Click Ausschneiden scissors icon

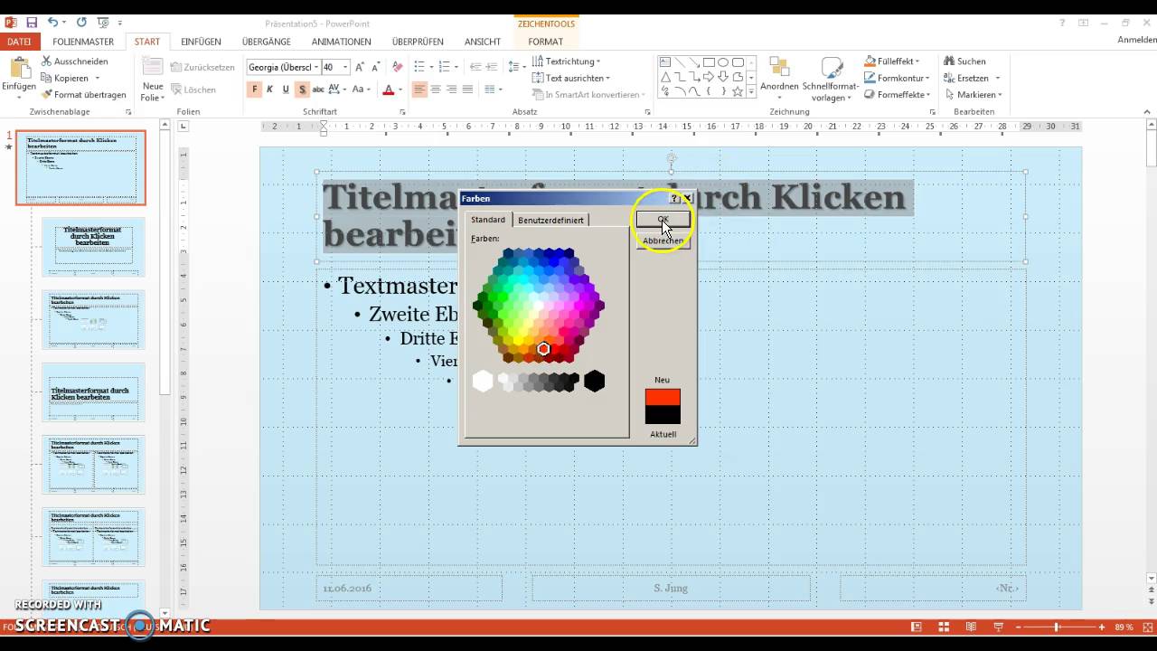tap(47, 61)
